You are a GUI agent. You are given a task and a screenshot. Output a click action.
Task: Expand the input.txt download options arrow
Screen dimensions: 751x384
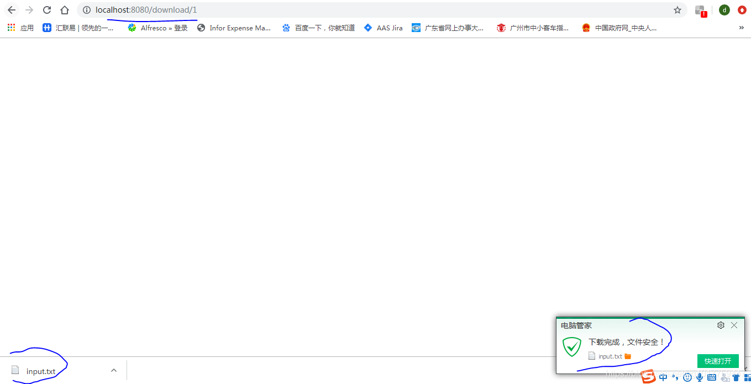pyautogui.click(x=113, y=370)
